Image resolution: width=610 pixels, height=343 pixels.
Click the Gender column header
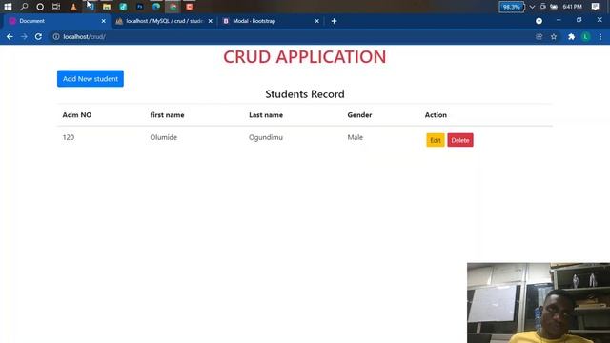pyautogui.click(x=359, y=115)
